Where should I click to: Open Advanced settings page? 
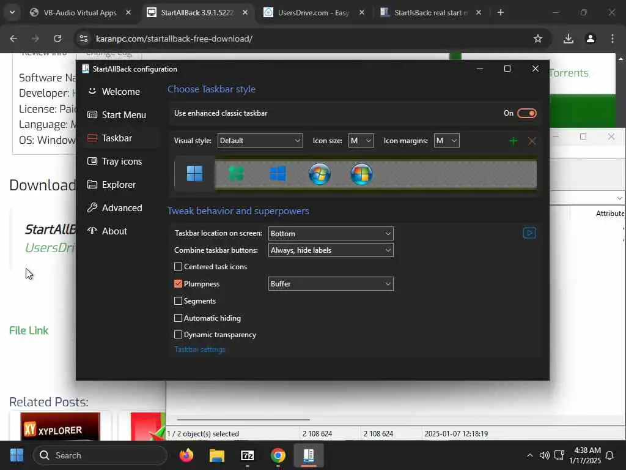[120, 208]
